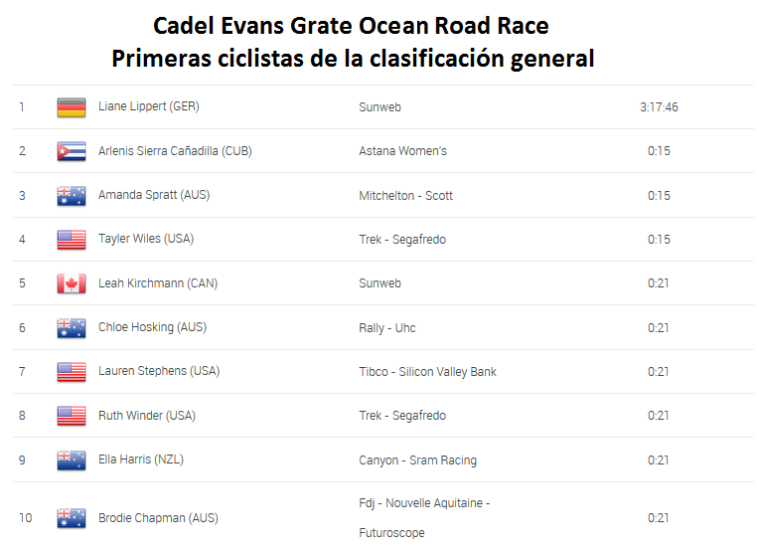Click the Australian flag beside Brodie Chapman

[72, 518]
